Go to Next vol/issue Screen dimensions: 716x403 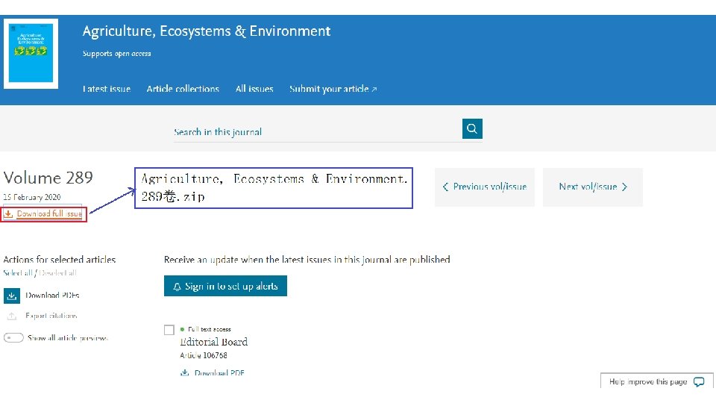(x=593, y=187)
